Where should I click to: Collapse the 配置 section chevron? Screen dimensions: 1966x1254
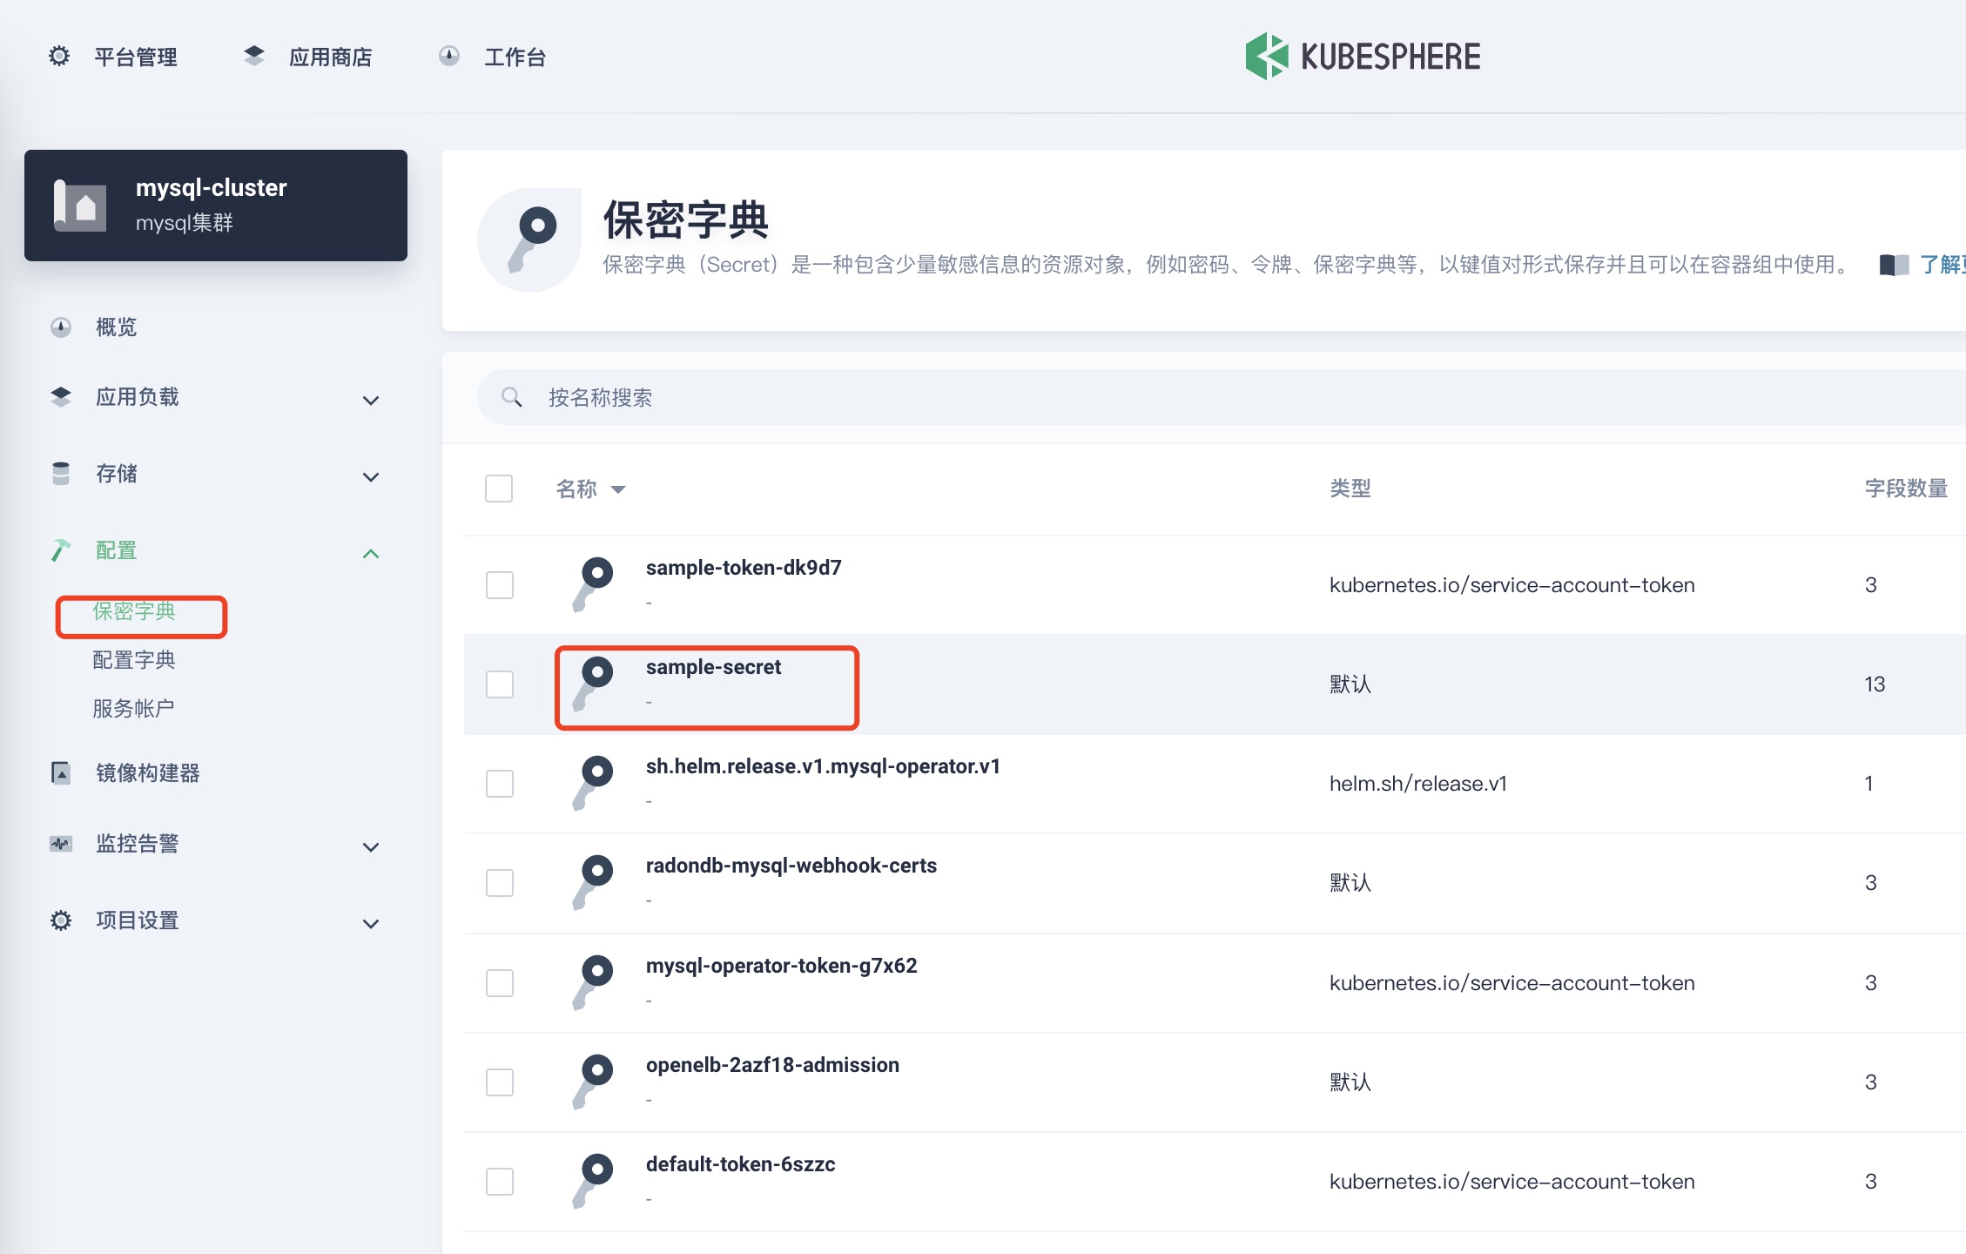[371, 554]
